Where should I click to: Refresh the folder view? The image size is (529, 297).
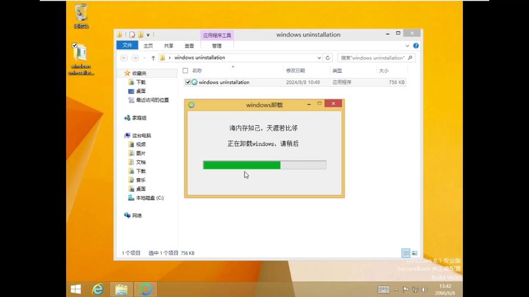(328, 58)
